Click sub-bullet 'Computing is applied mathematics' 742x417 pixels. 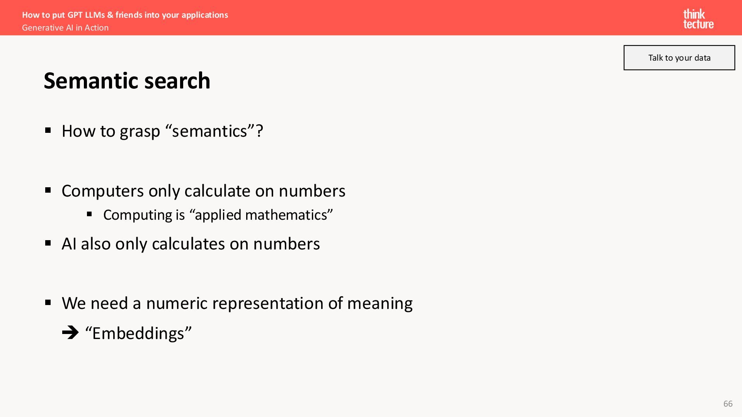[x=218, y=215]
